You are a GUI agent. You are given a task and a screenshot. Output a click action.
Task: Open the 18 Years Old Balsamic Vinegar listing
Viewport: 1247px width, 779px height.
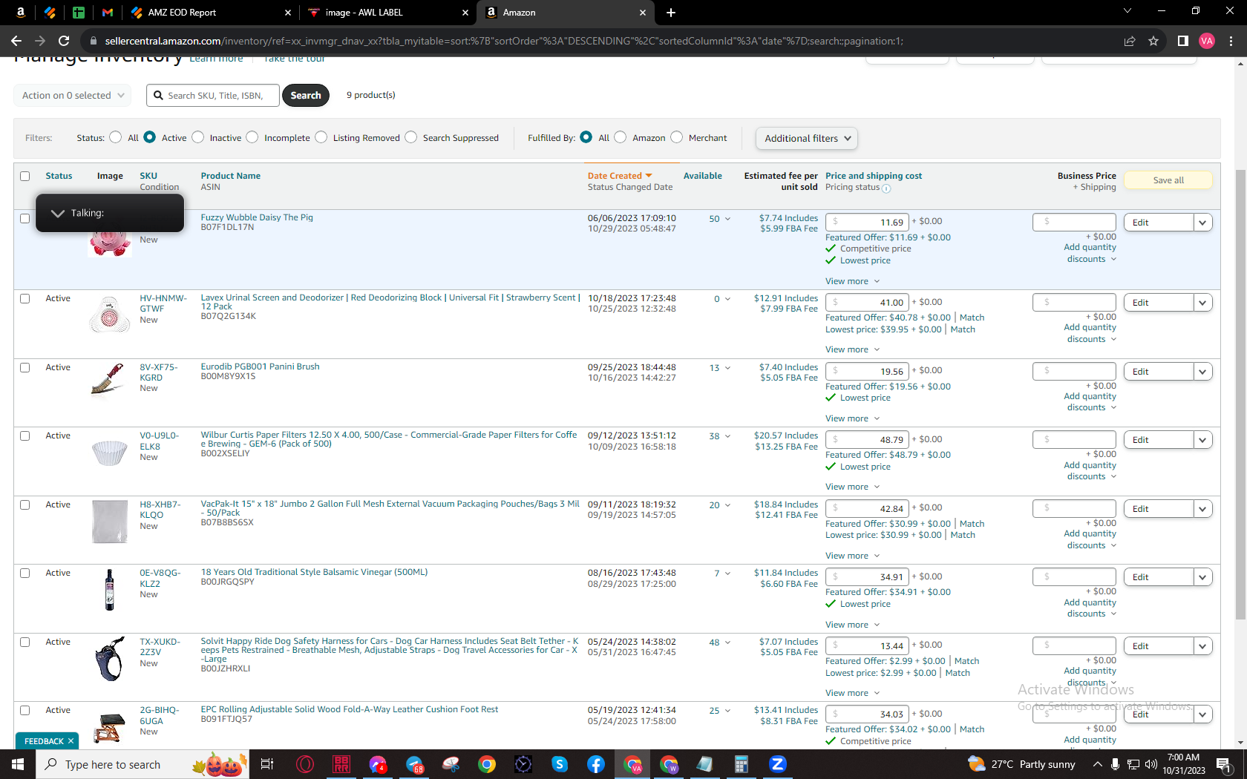click(x=314, y=572)
